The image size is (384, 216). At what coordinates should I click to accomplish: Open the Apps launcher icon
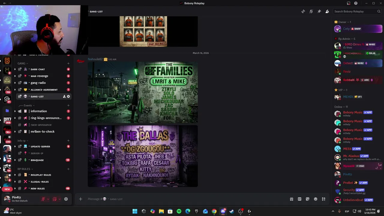click(324, 199)
